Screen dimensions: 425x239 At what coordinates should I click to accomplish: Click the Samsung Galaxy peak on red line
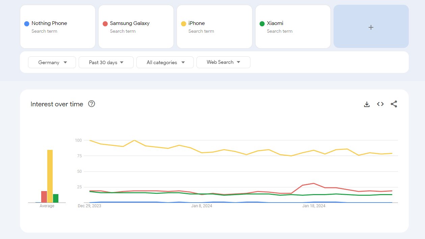314,183
